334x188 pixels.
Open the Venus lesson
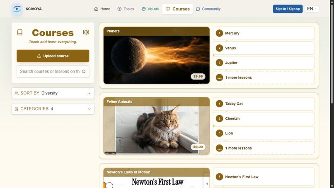(264, 48)
